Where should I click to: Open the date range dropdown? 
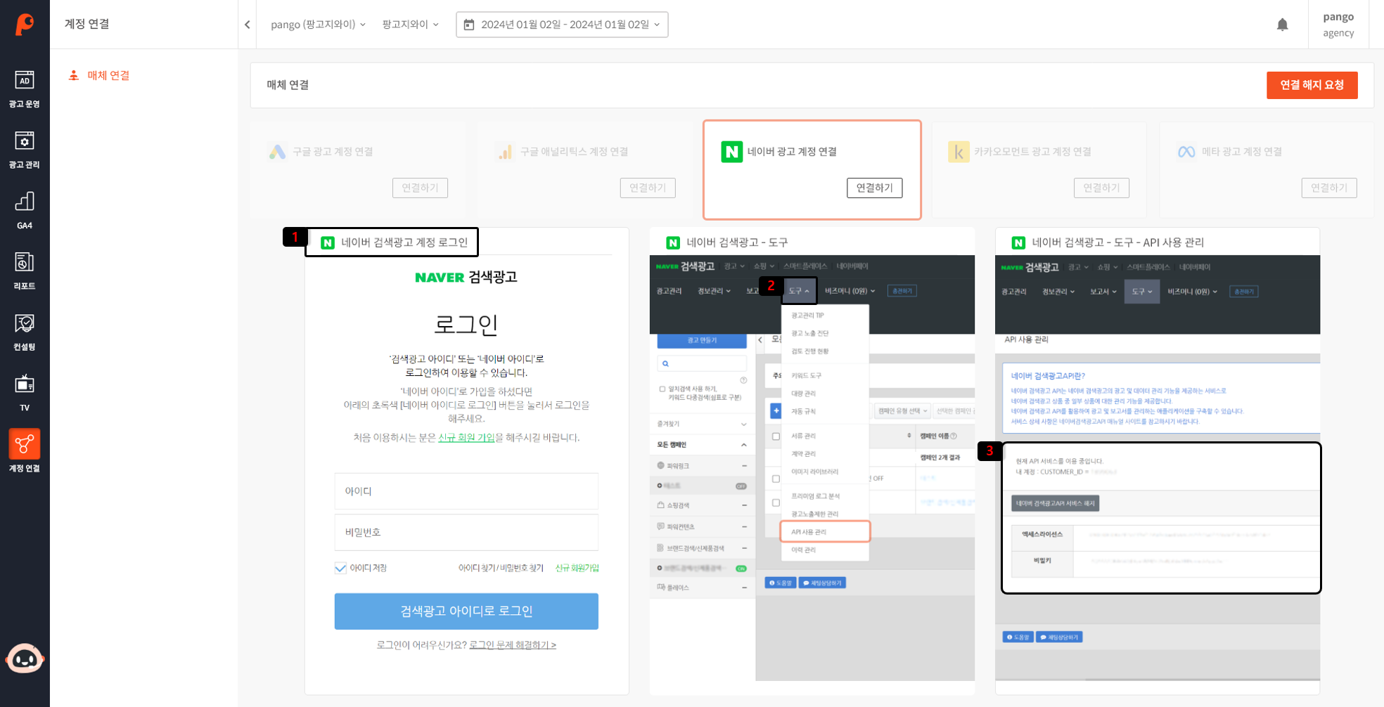(562, 25)
